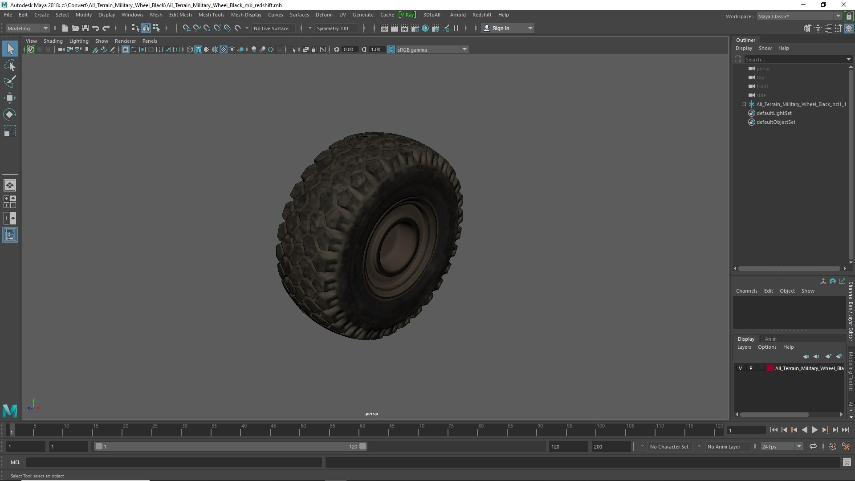Go to start of playback range
855x481 pixels.
pyautogui.click(x=774, y=430)
